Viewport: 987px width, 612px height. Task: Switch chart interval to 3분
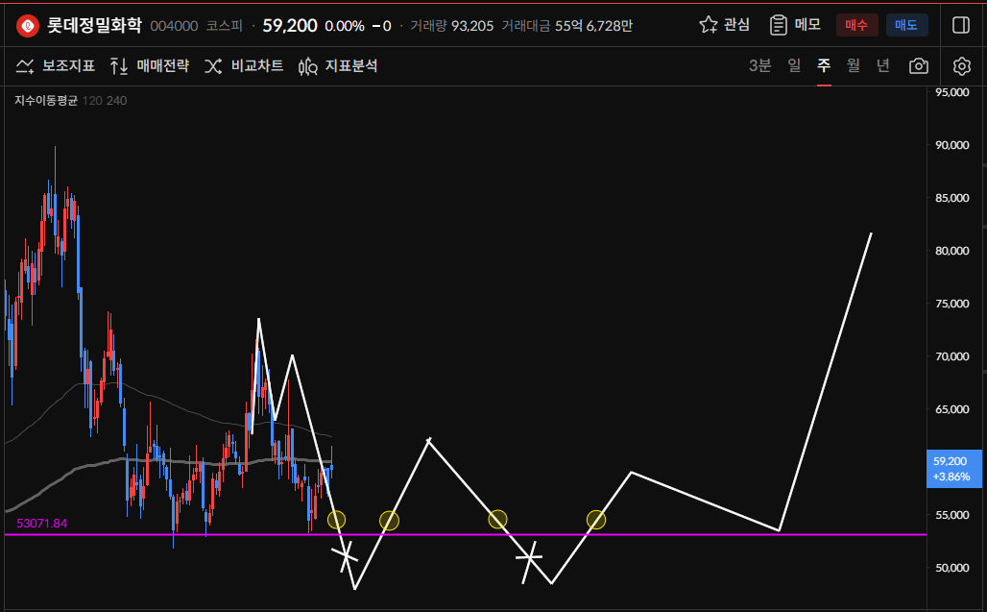759,65
